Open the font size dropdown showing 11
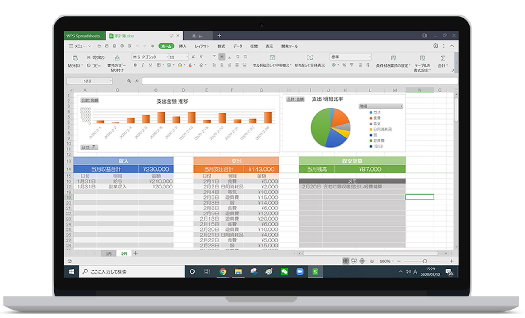 (x=187, y=57)
